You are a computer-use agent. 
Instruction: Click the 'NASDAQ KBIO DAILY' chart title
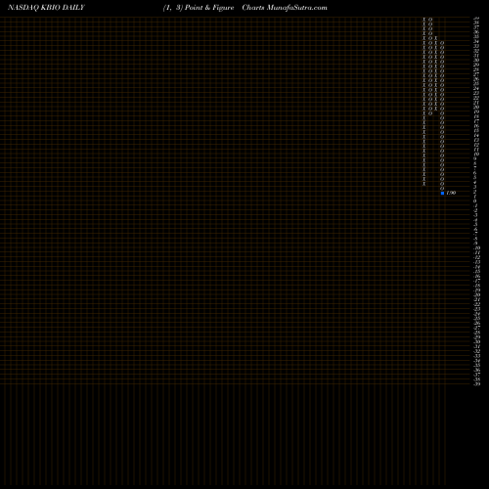tap(46, 8)
